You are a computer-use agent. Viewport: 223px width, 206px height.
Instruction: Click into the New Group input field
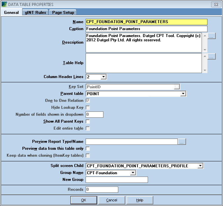117,180
